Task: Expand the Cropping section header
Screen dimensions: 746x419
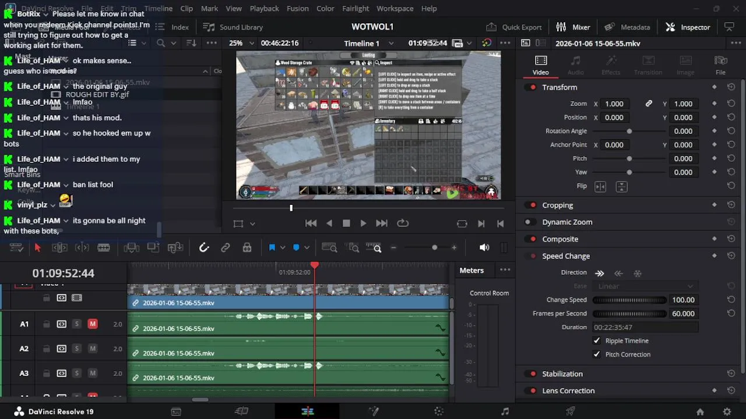Action: (x=557, y=205)
